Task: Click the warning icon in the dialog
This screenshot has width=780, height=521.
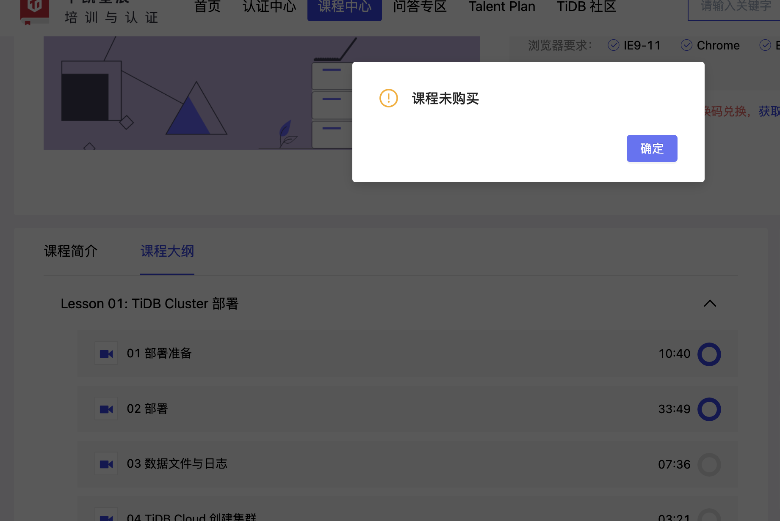Action: (388, 98)
